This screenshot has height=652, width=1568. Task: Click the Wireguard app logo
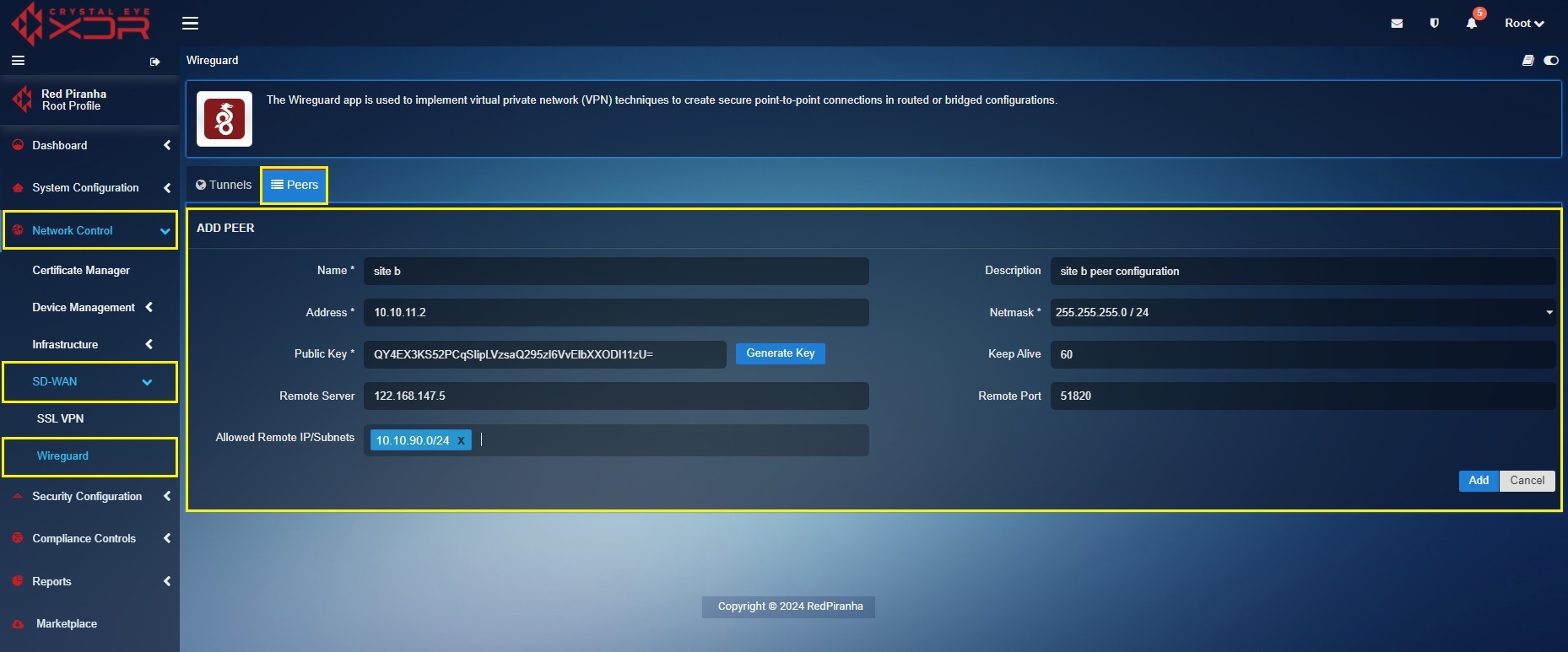pyautogui.click(x=224, y=119)
